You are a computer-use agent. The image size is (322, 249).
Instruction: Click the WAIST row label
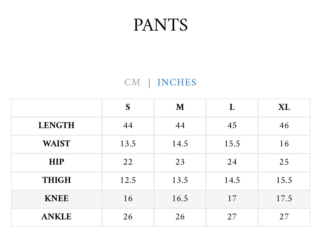tap(57, 144)
